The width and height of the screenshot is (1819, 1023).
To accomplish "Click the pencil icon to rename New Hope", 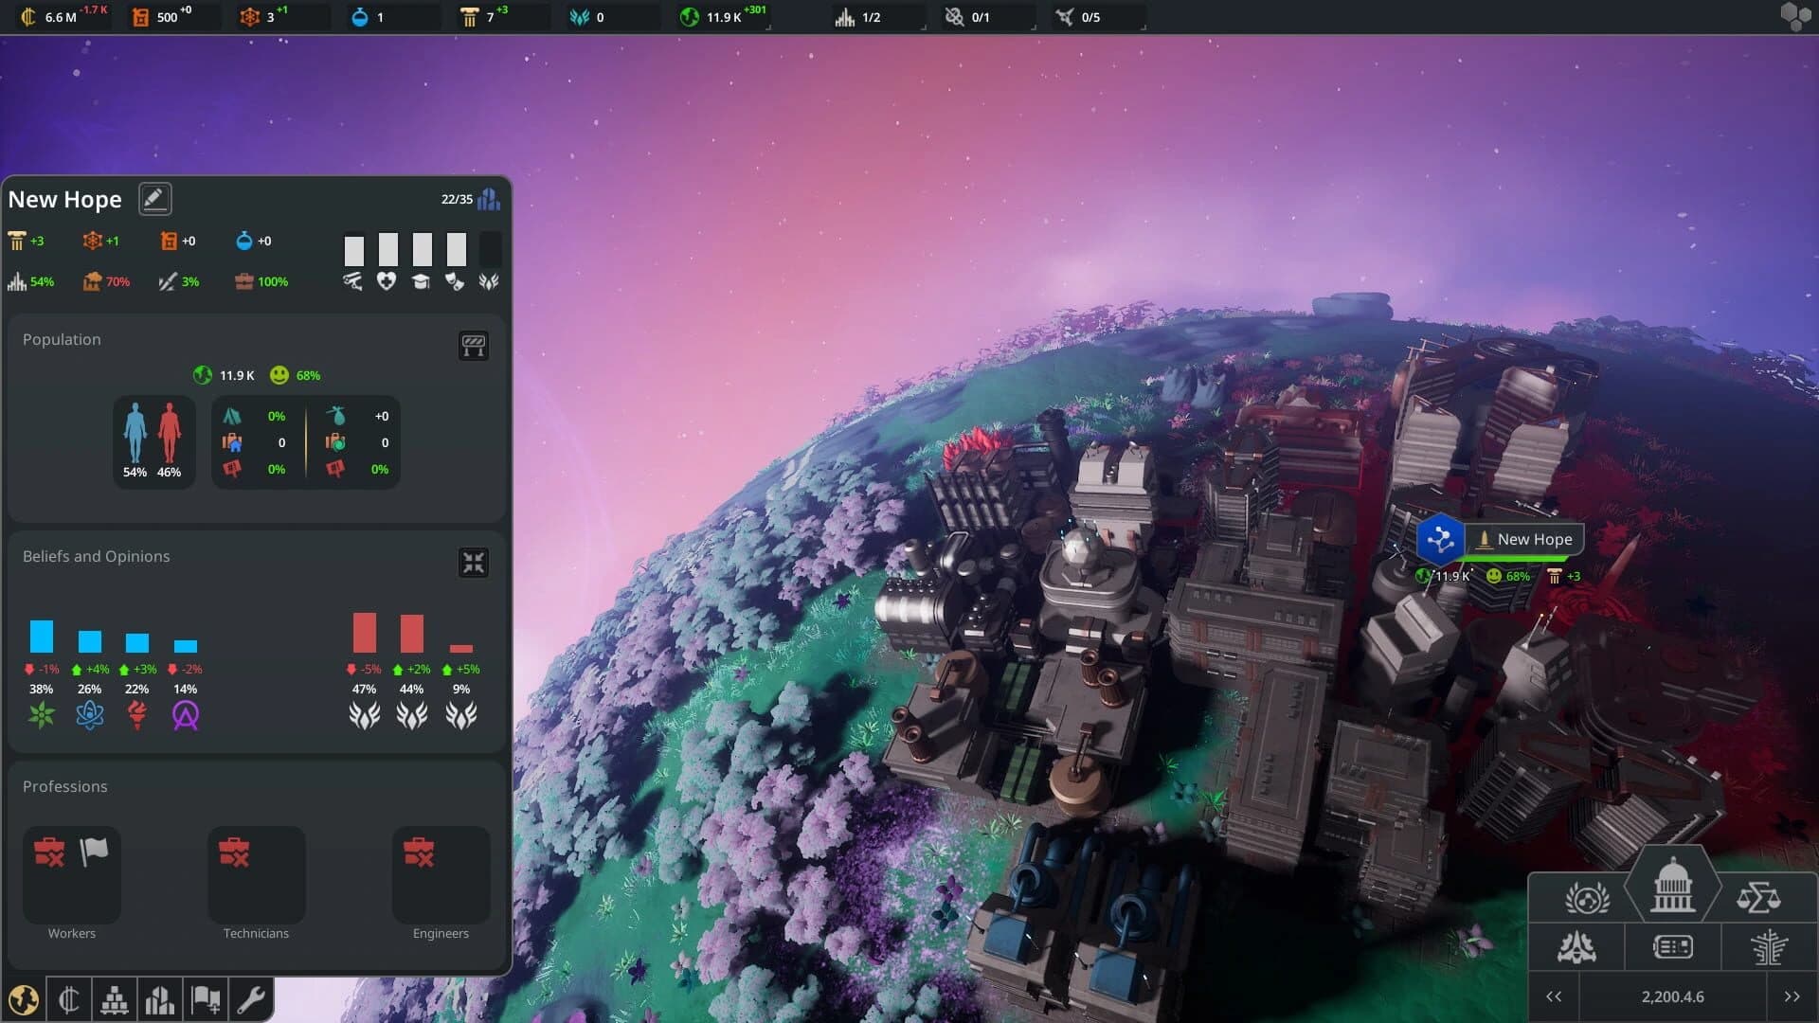I will point(154,198).
